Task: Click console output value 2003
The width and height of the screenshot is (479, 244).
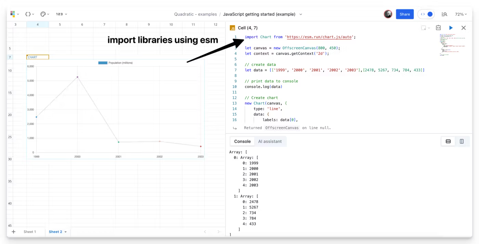Action: point(254,185)
